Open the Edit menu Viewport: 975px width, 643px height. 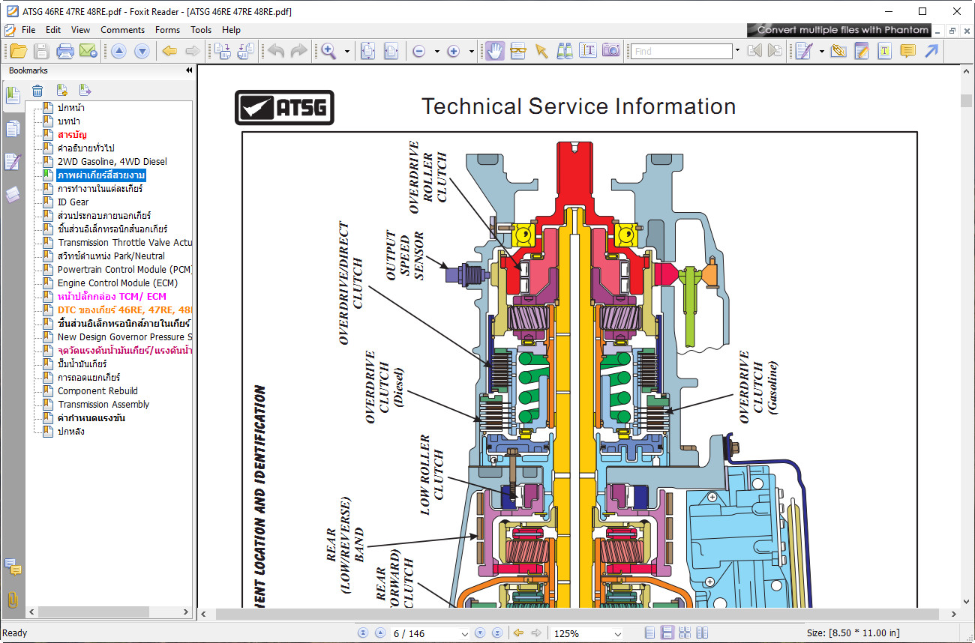pyautogui.click(x=52, y=30)
